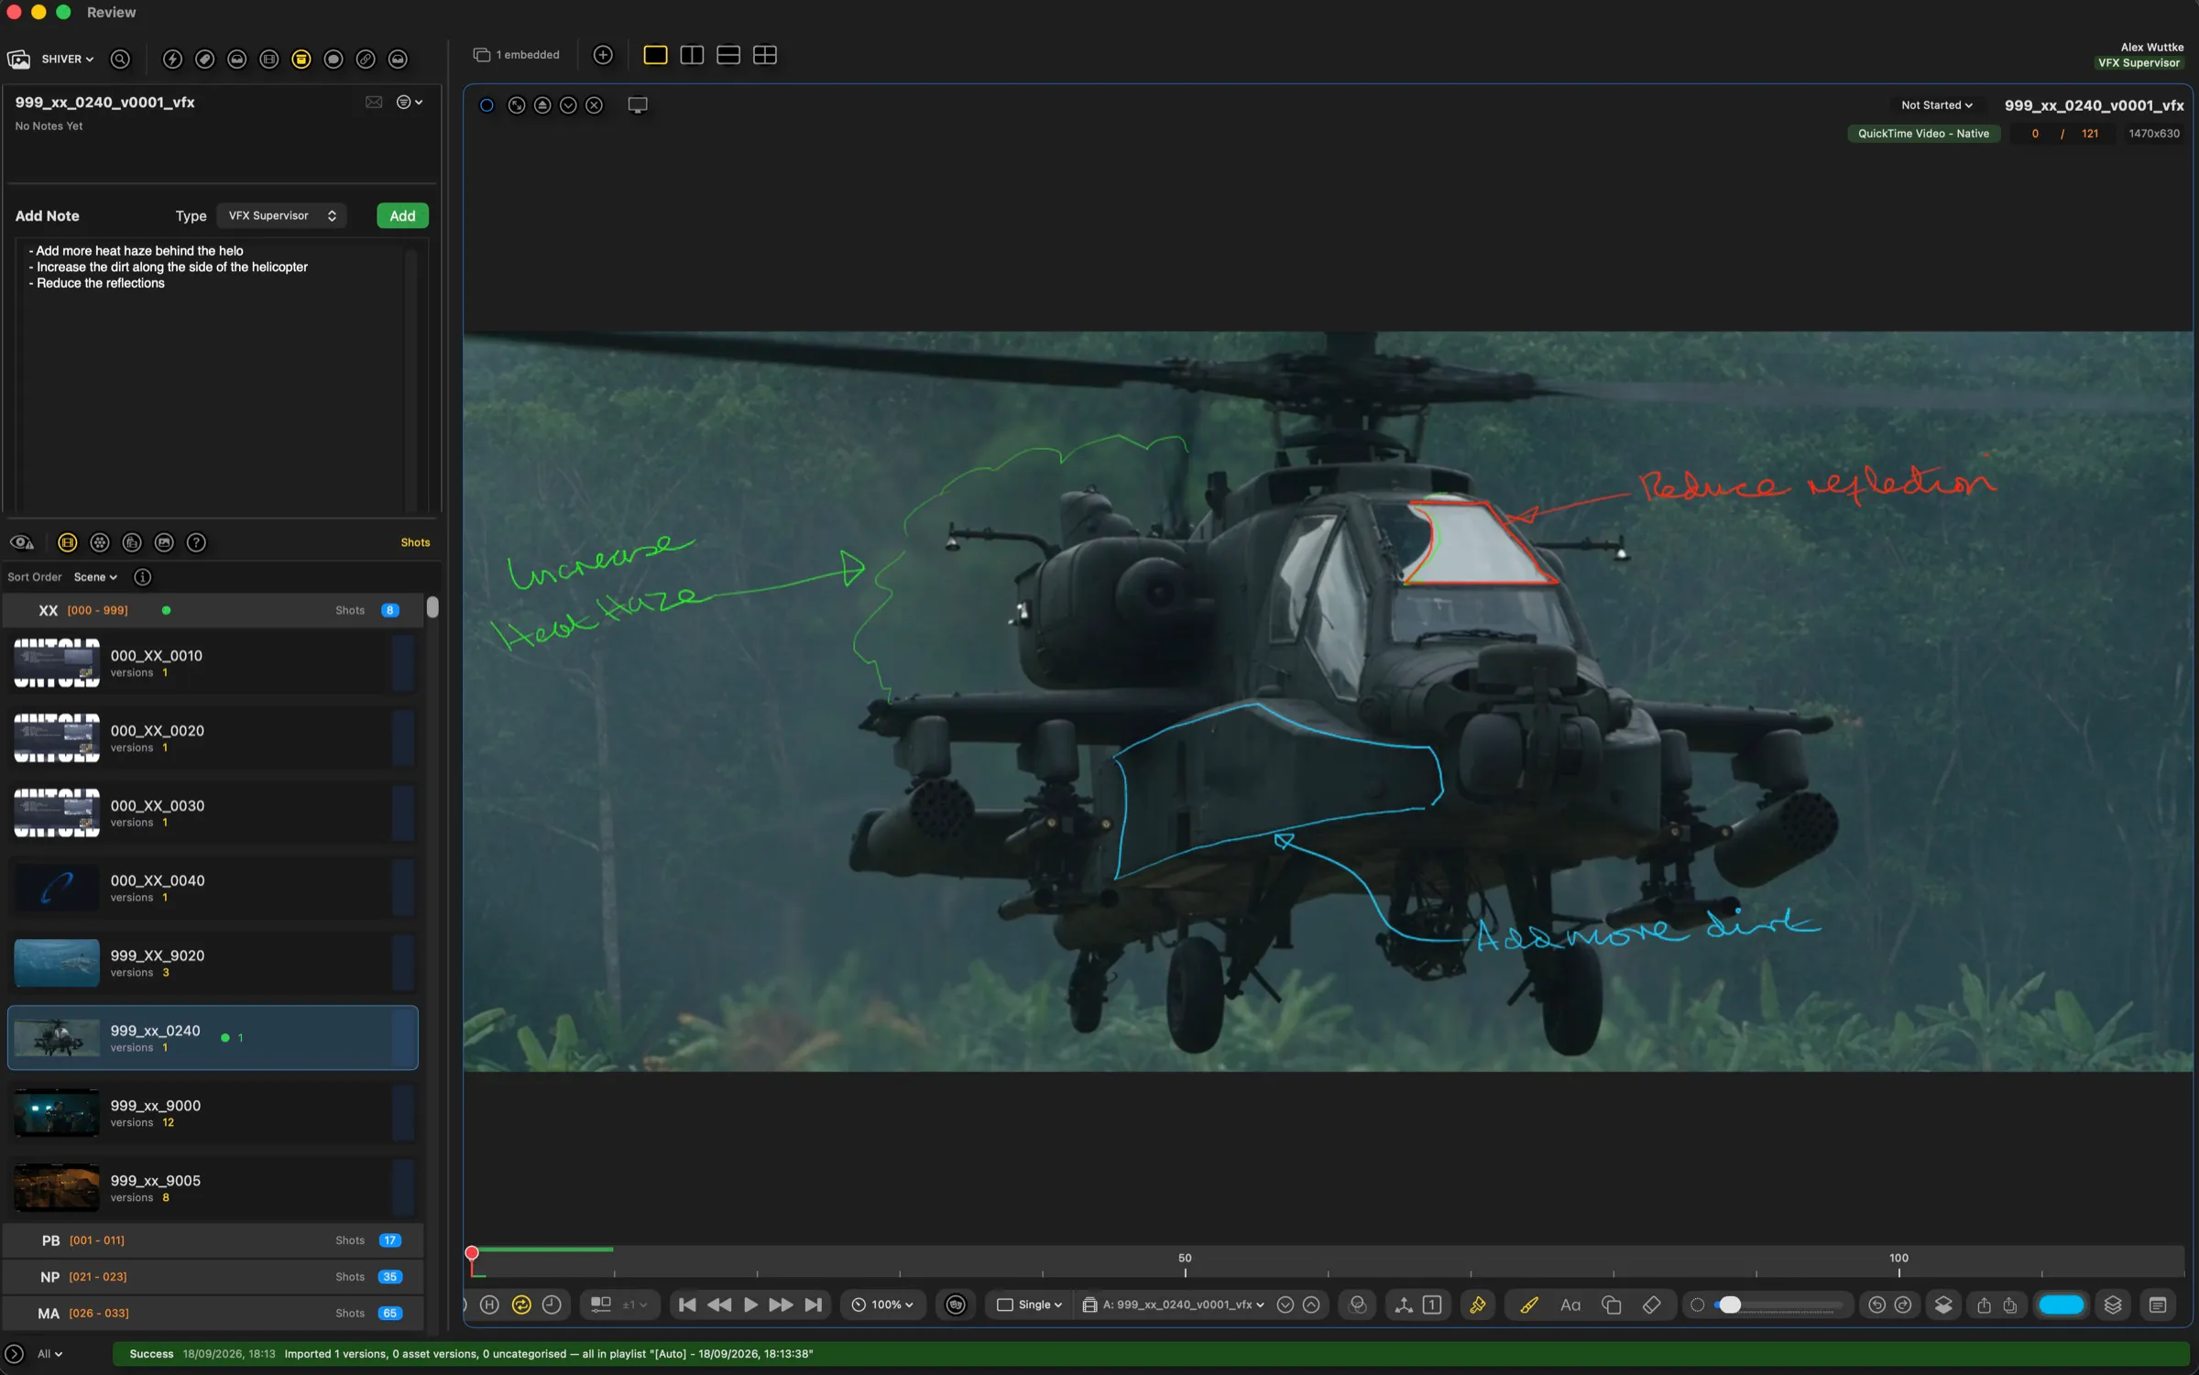Viewport: 2199px width, 1375px height.
Task: Toggle the yellow list view icon above shots
Action: 68,542
